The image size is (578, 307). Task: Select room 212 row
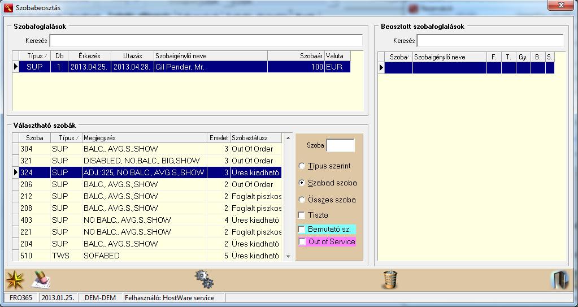(x=147, y=196)
